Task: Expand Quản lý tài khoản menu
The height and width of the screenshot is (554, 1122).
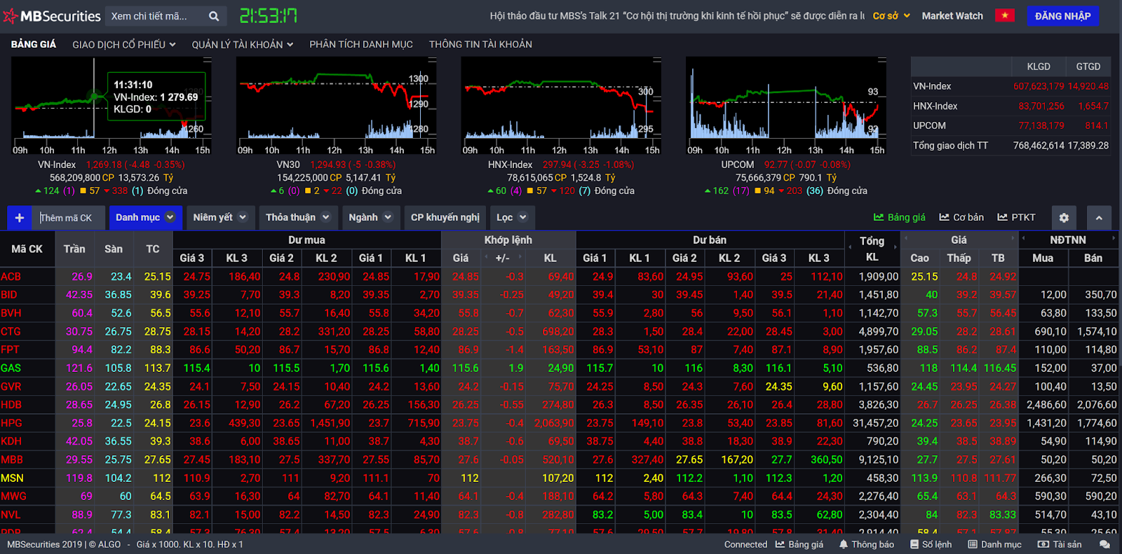Action: [243, 44]
